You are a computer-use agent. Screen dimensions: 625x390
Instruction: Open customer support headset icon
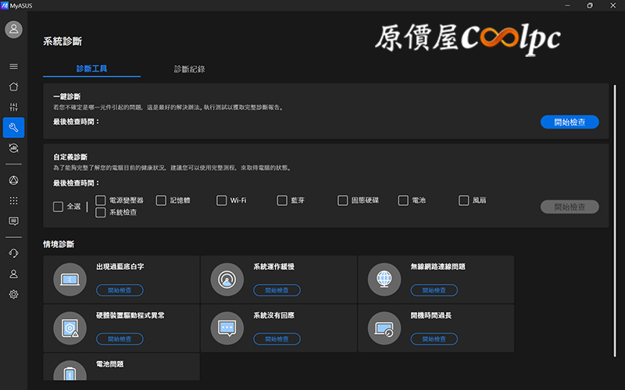(x=13, y=253)
